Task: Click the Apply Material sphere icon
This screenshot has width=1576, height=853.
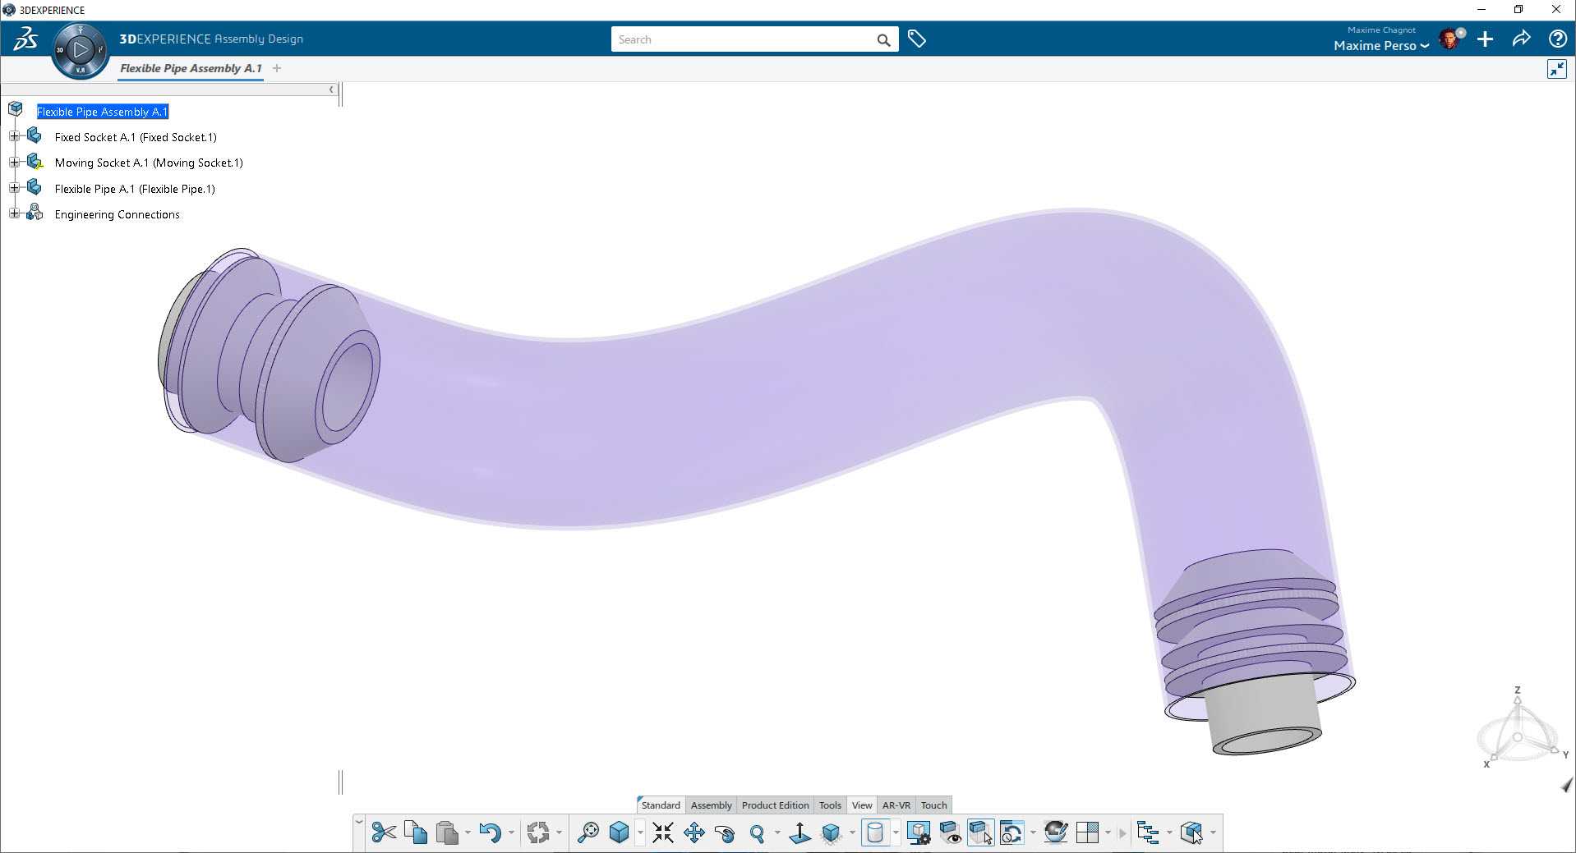Action: coord(1056,832)
